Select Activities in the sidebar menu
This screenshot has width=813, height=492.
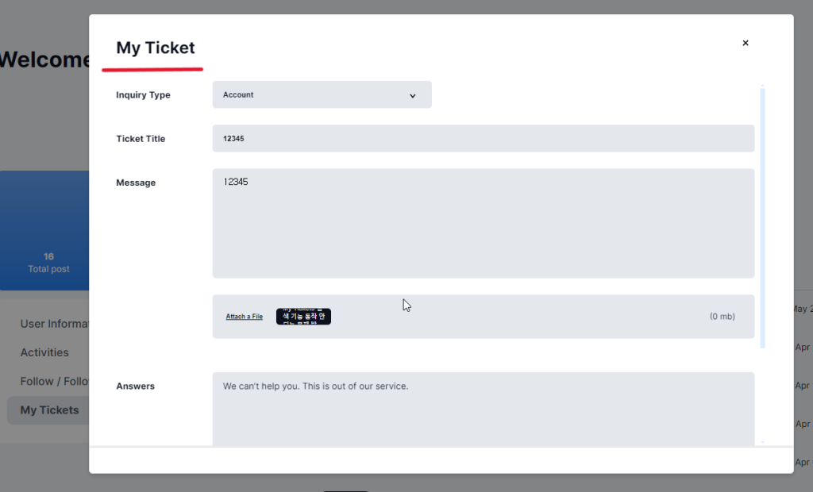[44, 352]
